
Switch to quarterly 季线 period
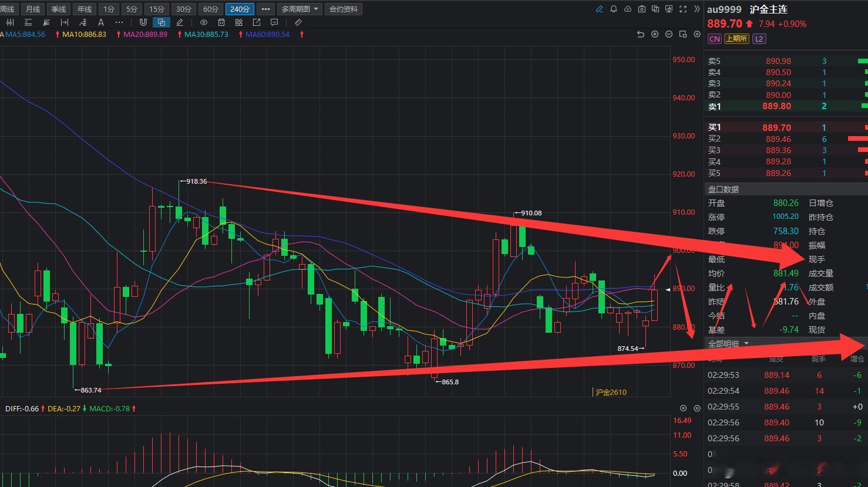point(59,9)
